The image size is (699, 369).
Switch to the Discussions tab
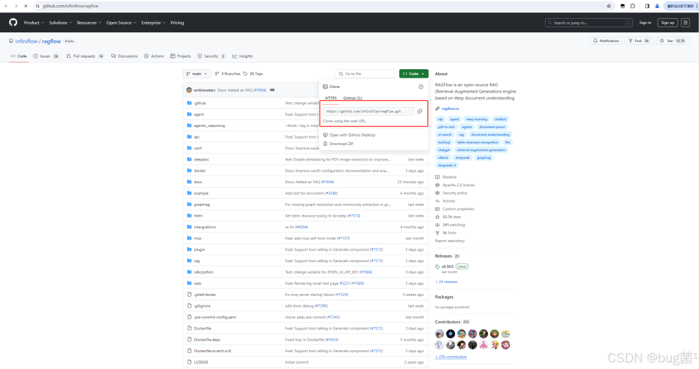124,56
